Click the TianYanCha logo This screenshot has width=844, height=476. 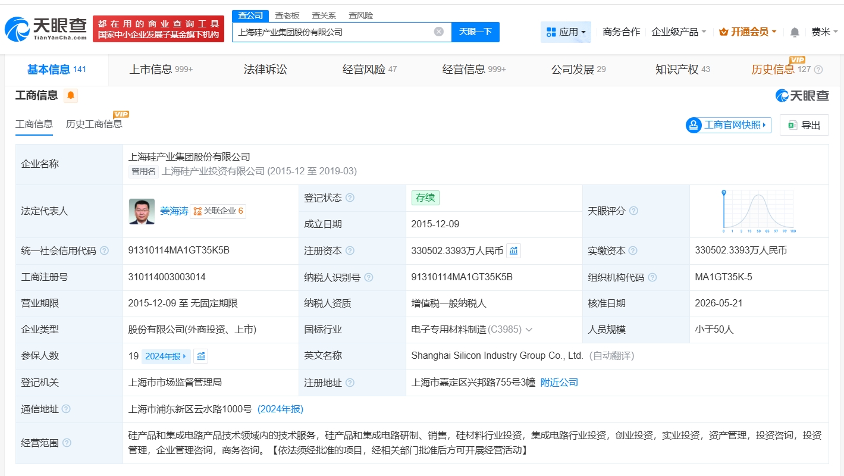point(45,28)
